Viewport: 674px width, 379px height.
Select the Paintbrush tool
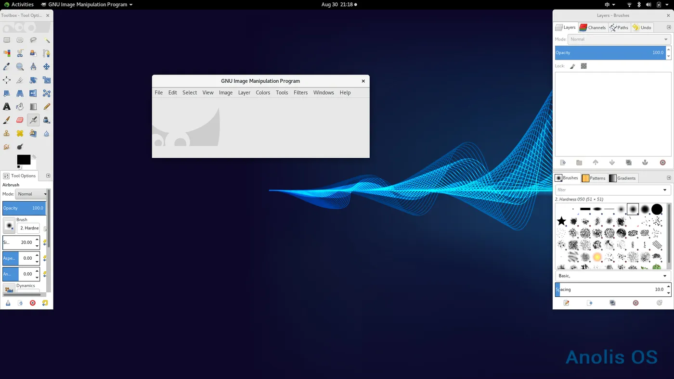[x=7, y=120]
